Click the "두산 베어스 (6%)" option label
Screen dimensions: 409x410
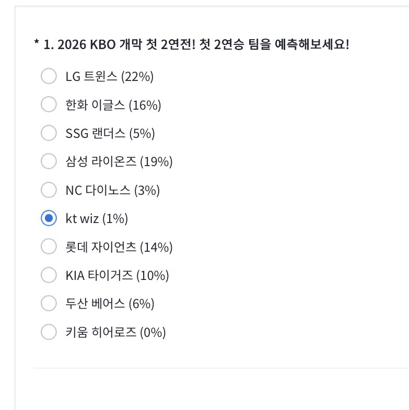(110, 303)
